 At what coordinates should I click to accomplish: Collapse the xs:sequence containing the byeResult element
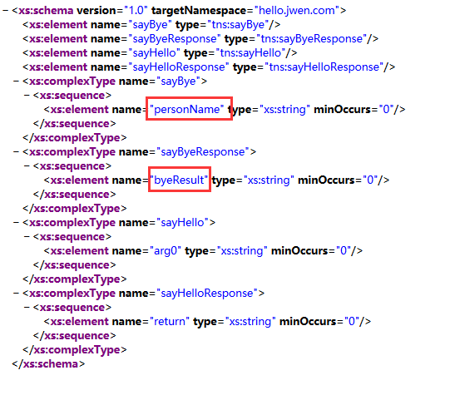coord(27,166)
